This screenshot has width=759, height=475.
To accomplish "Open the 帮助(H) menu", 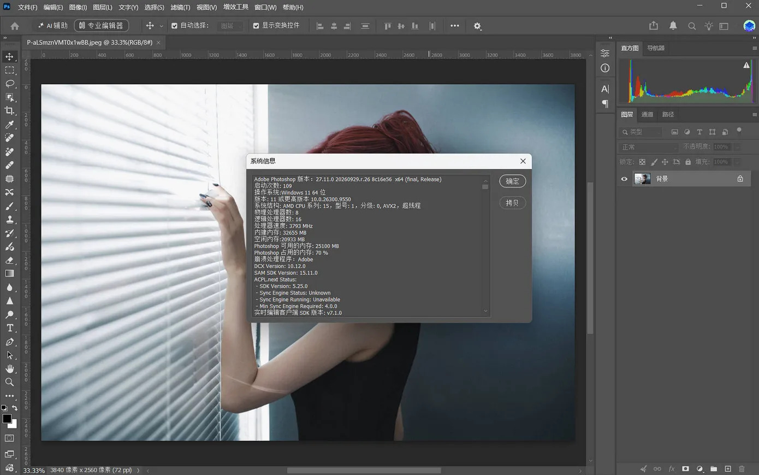I will (x=293, y=7).
